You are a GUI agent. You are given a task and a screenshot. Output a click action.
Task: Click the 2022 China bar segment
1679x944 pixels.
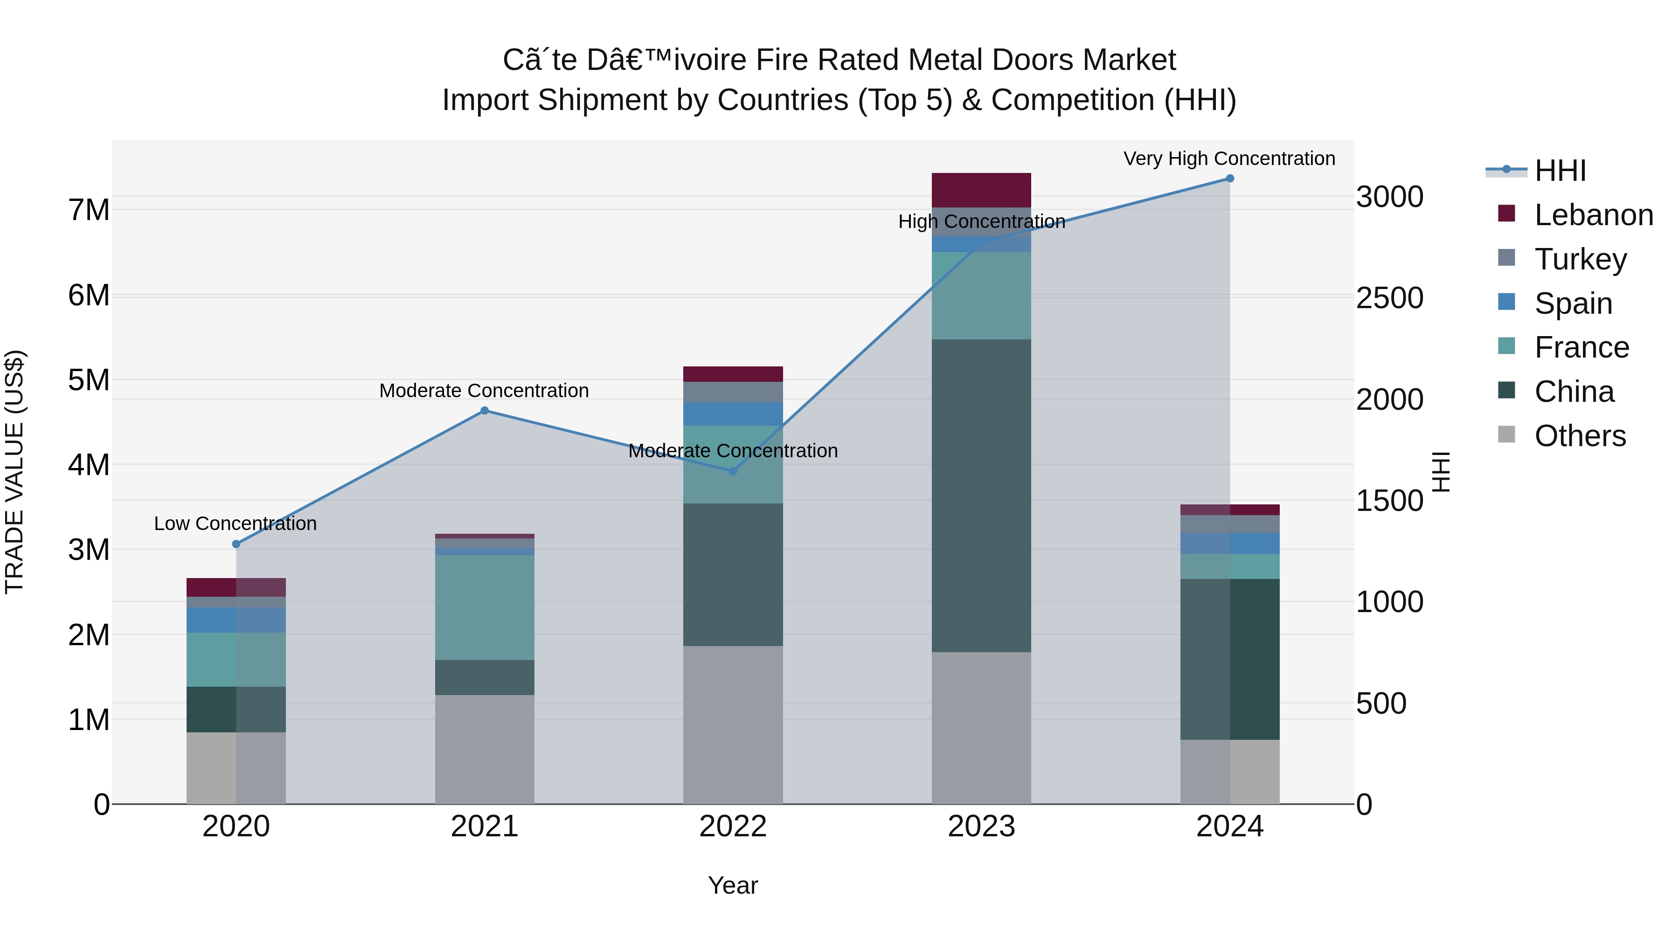pyautogui.click(x=733, y=575)
